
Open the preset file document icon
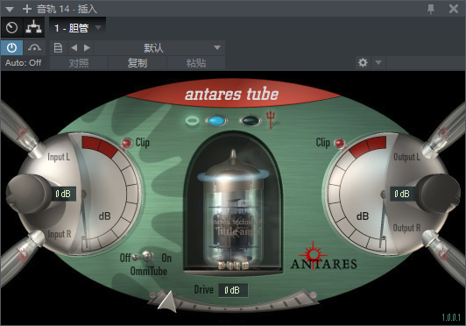[58, 47]
